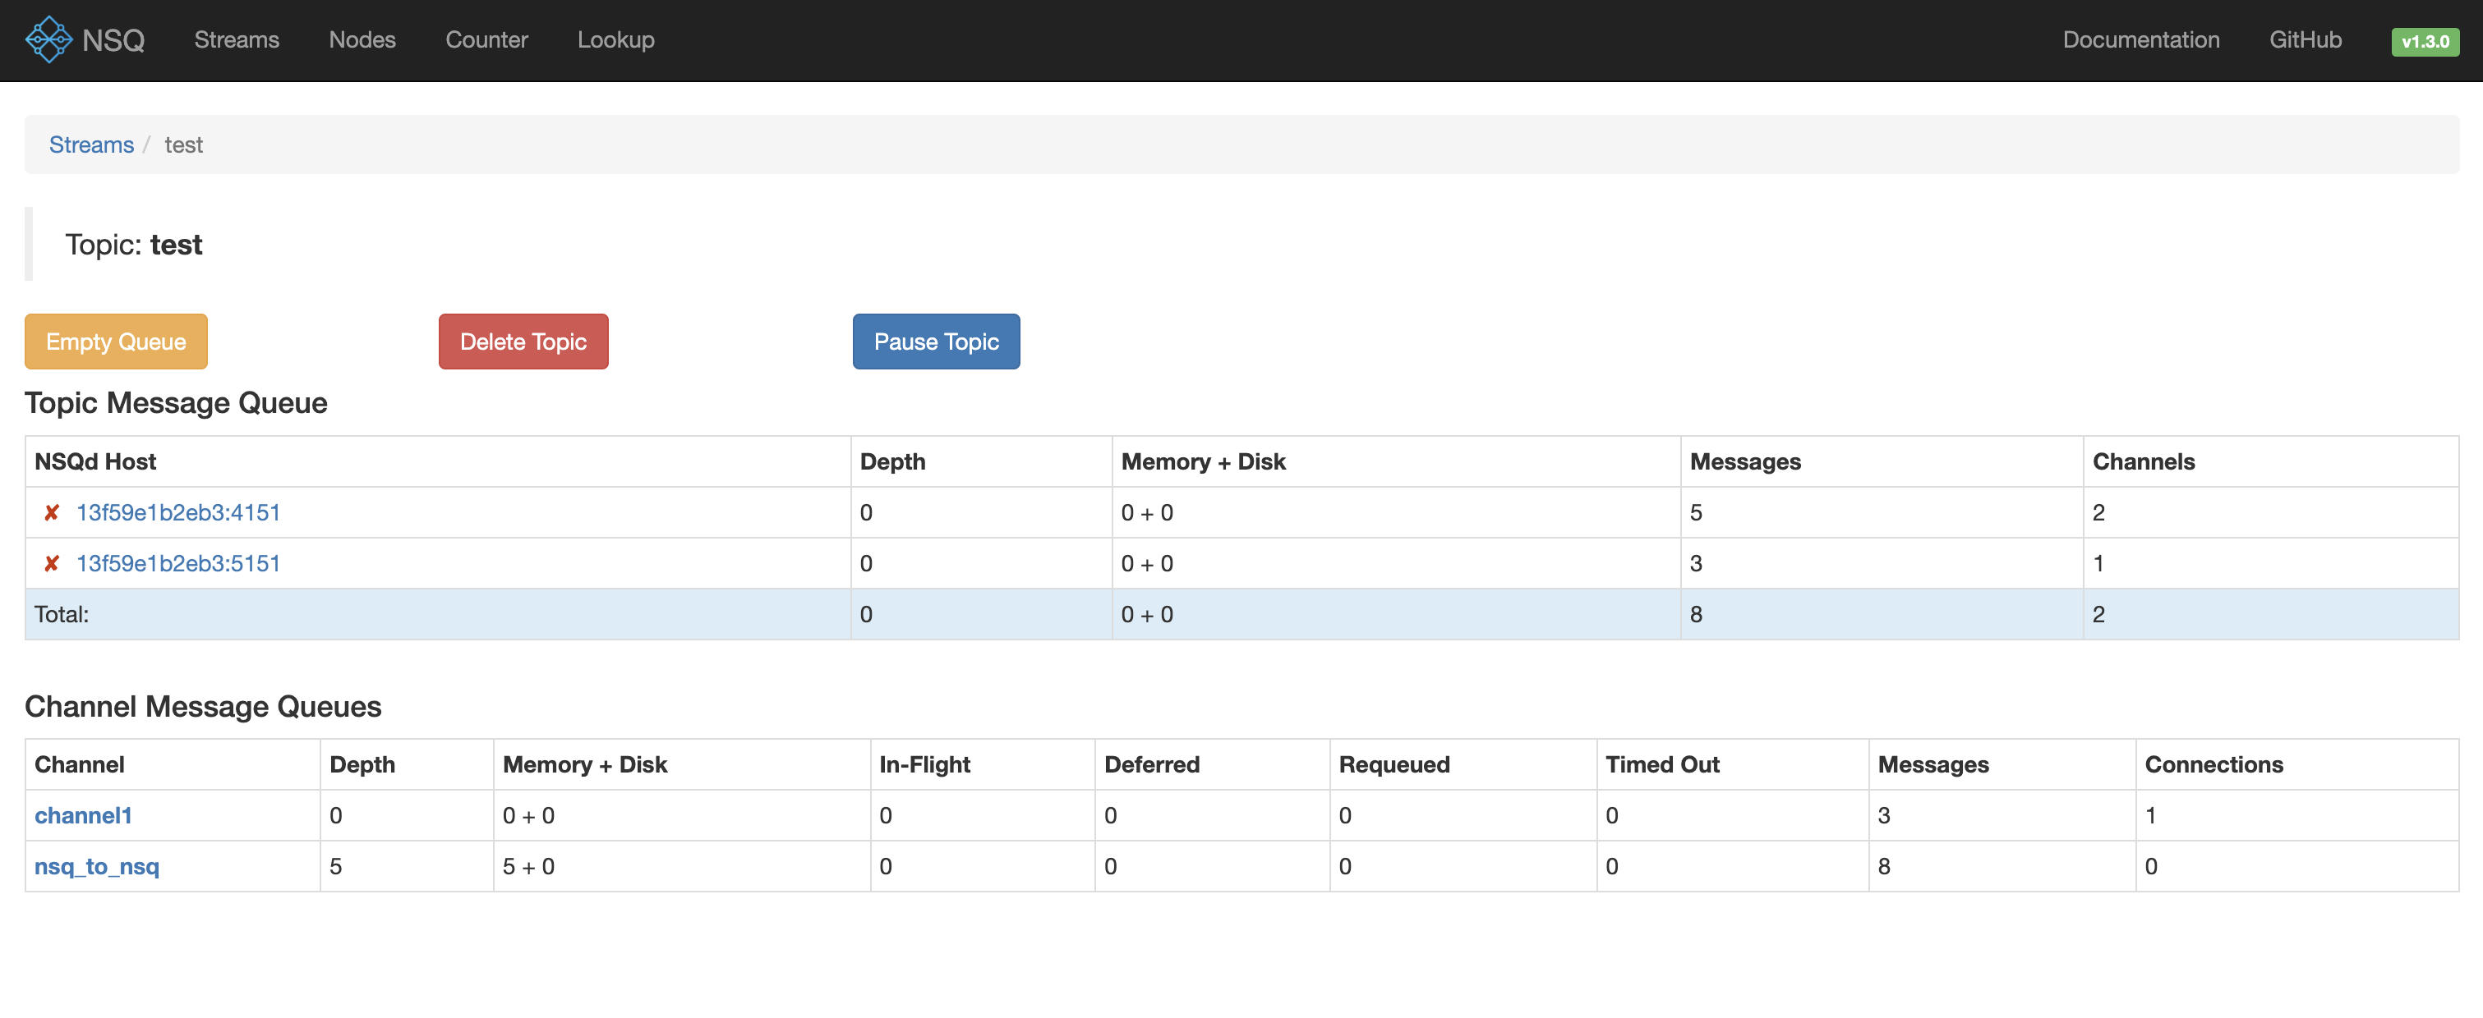Click the NSQ logo icon
Viewport: 2483px width, 1018px height.
[x=48, y=39]
